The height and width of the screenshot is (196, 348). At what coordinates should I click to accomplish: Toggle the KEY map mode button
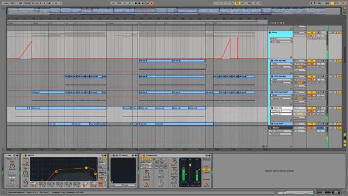tap(319, 3)
